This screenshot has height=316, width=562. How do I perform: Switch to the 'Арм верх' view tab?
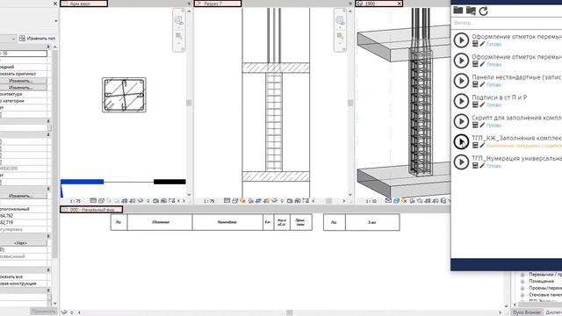[83, 4]
